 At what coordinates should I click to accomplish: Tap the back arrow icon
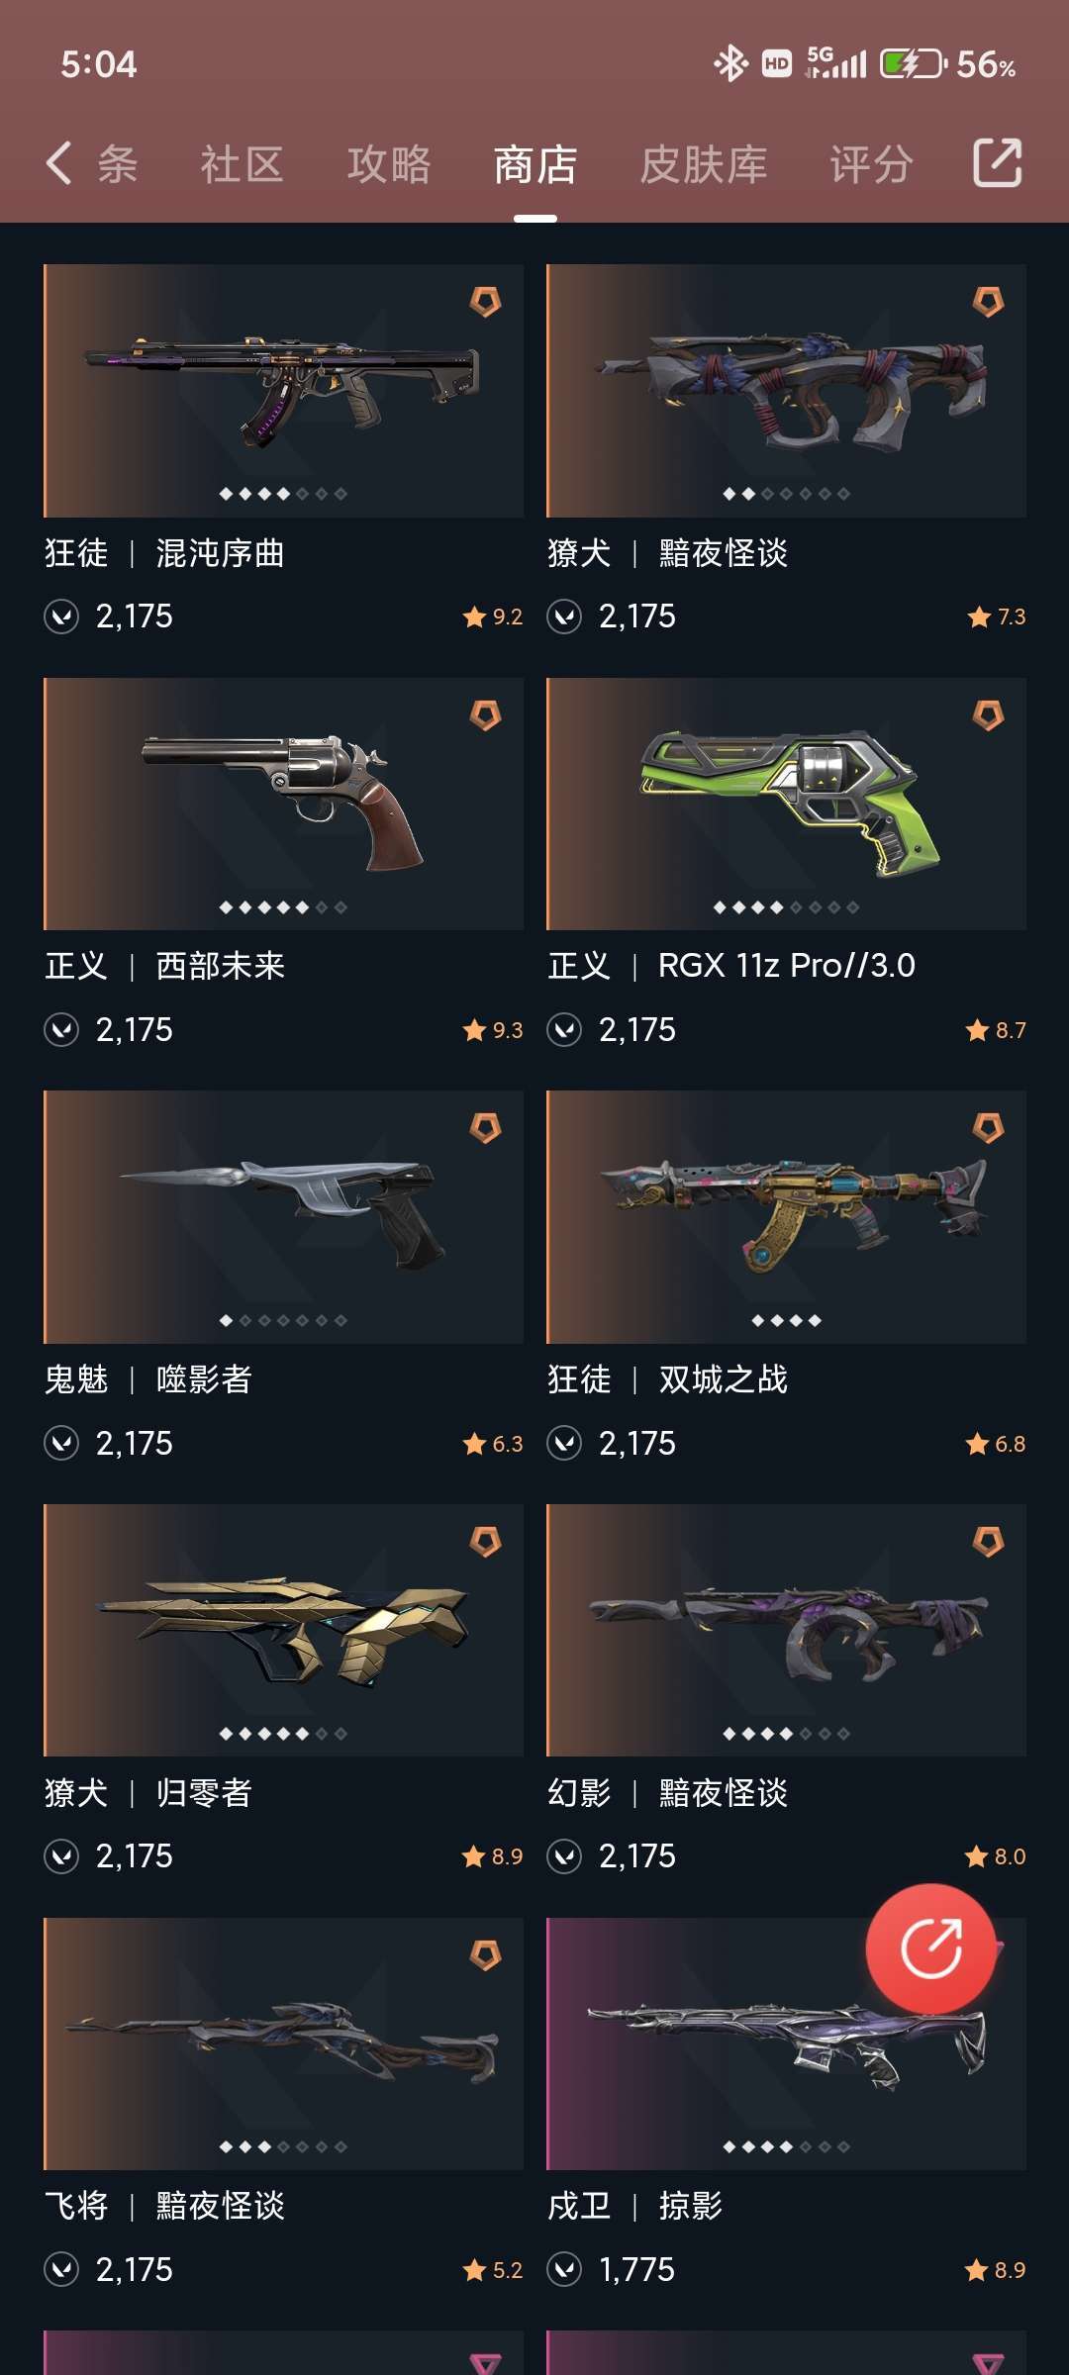(58, 163)
